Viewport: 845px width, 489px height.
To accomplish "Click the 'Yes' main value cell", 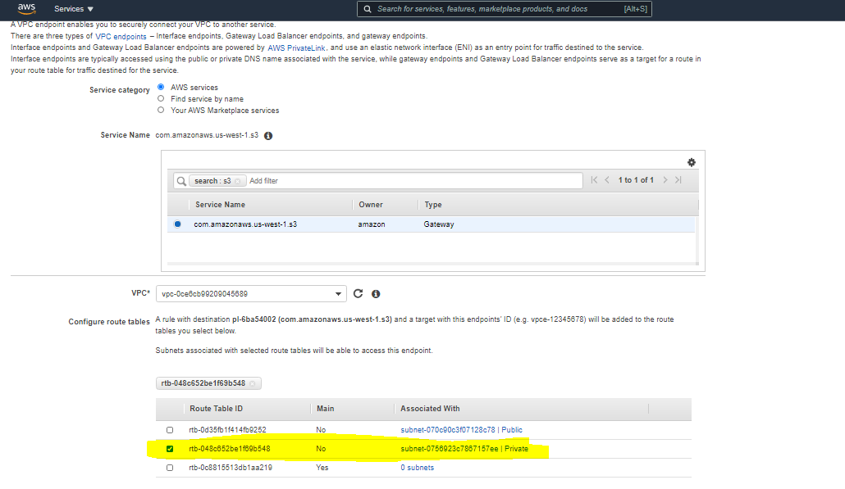I will (x=322, y=468).
